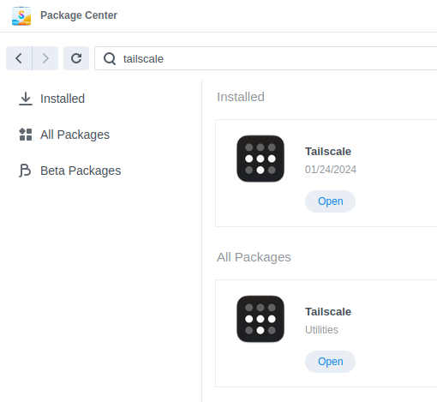Click the All Packages grid icon
437x402 pixels.
[x=26, y=135]
